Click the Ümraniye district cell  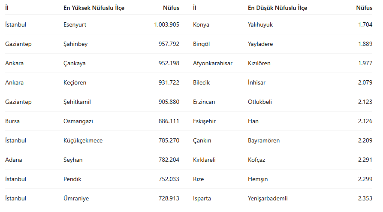click(76, 198)
